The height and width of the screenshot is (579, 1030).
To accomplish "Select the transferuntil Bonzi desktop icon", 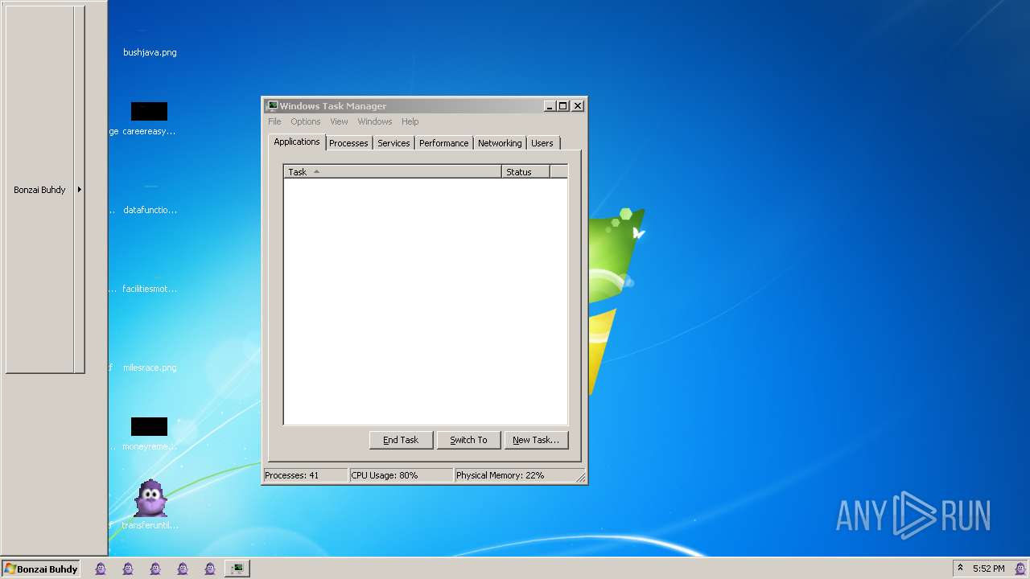I will click(150, 505).
